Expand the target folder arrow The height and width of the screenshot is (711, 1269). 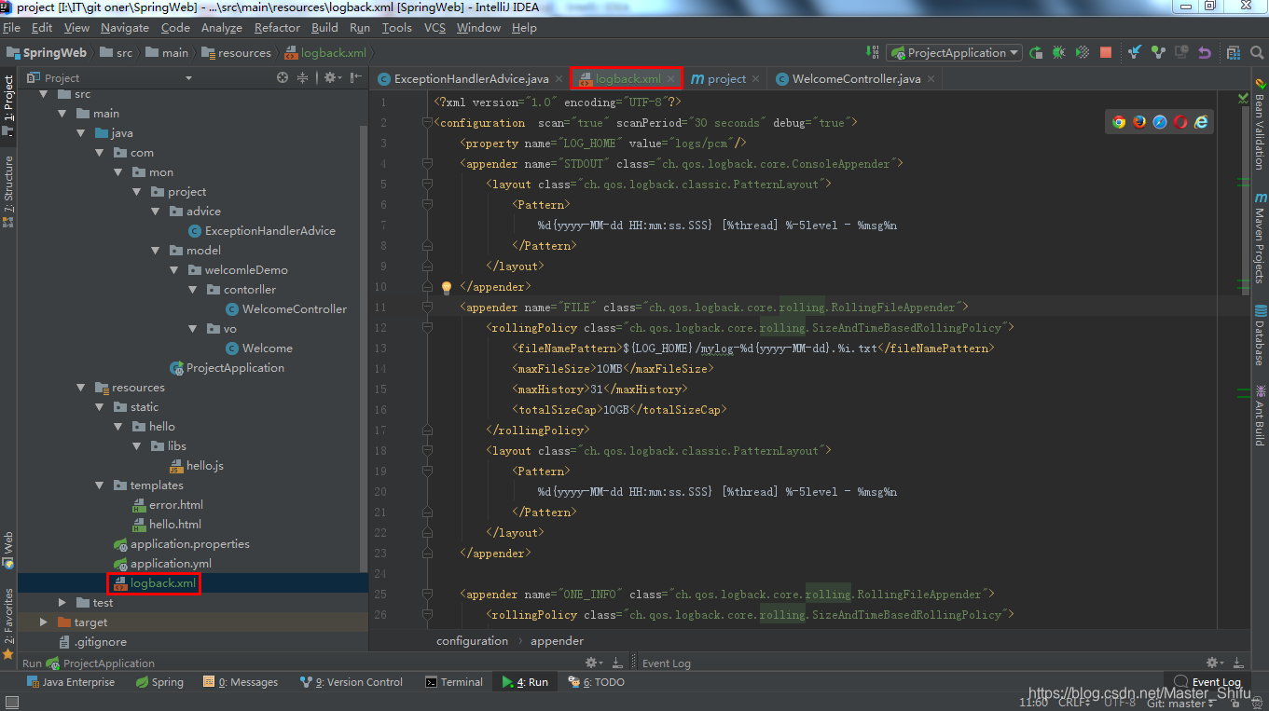click(43, 622)
